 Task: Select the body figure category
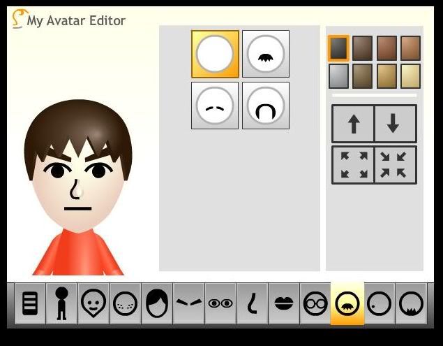61,304
